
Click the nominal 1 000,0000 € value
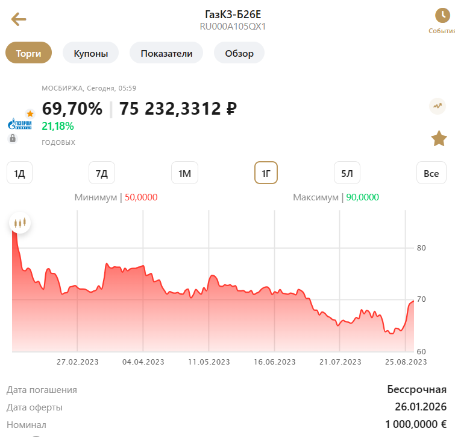[x=416, y=424]
